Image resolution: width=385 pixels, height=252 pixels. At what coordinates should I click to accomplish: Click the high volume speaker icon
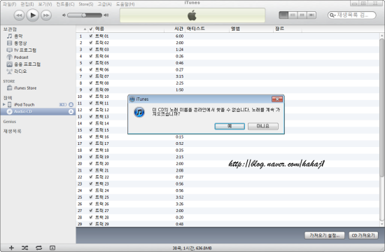tap(106, 15)
